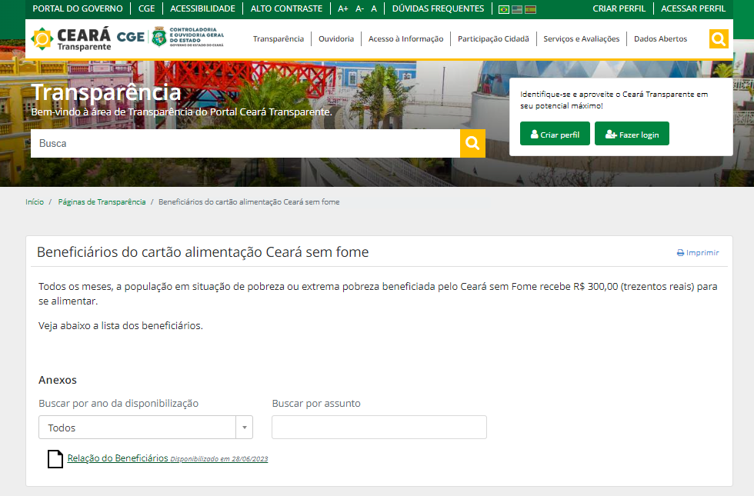This screenshot has height=496, width=754.
Task: Open the Relação do Beneficiários attachment link
Action: pyautogui.click(x=118, y=458)
